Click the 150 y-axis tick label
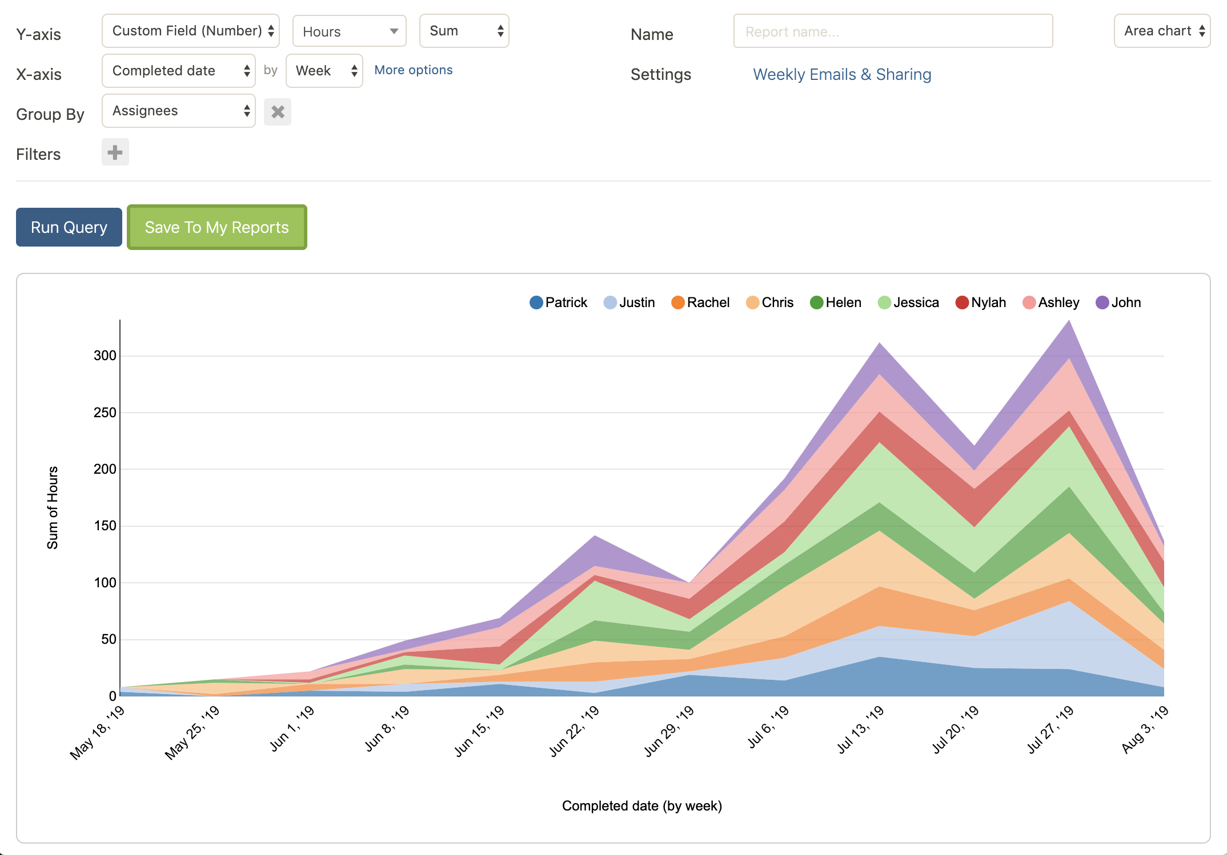 105,526
